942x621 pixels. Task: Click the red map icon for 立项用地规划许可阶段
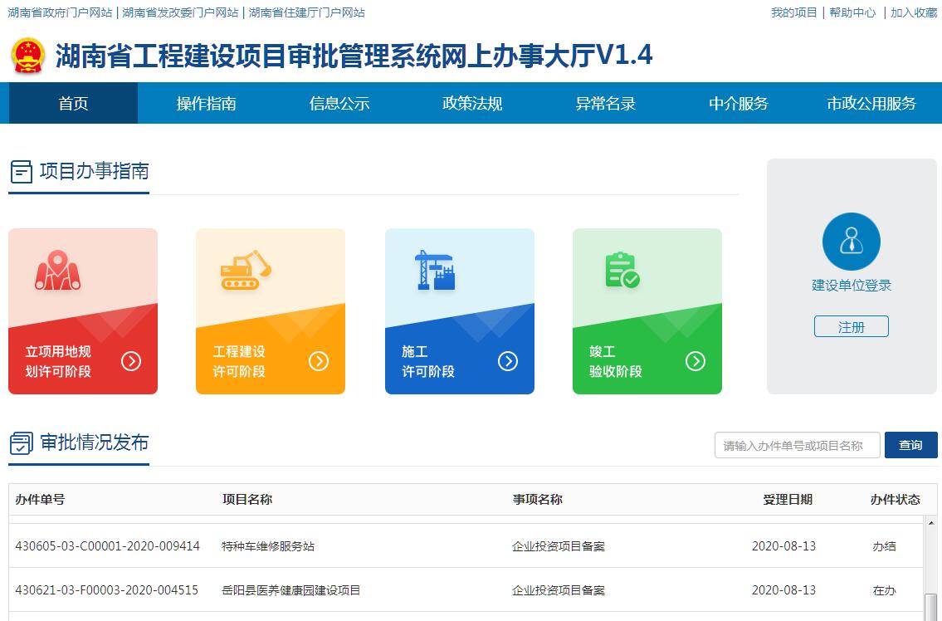tap(57, 270)
